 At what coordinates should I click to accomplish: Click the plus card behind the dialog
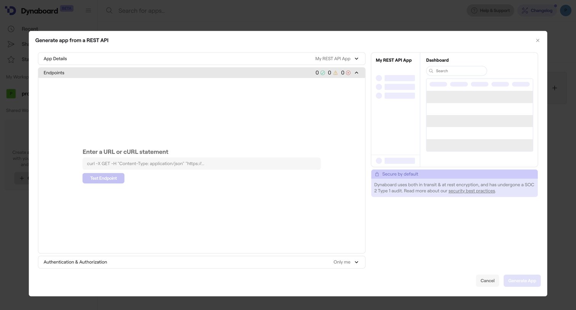(x=555, y=88)
